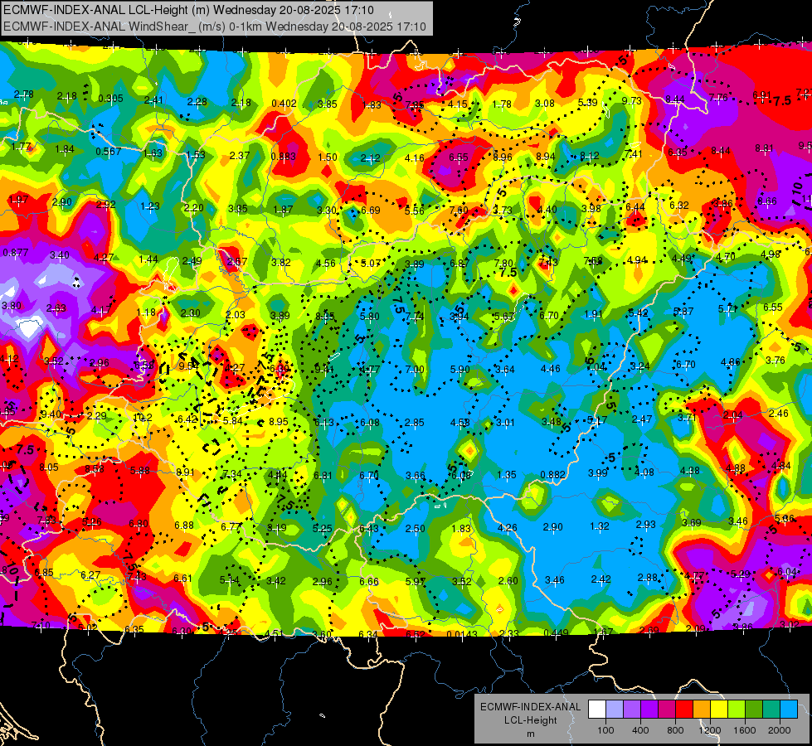Click the map value 1.32
The width and height of the screenshot is (812, 746).
[599, 526]
